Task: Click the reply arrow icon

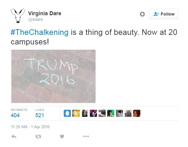Action: [x=14, y=136]
